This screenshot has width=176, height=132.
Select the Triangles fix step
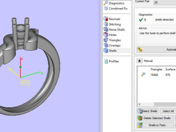[112, 40]
